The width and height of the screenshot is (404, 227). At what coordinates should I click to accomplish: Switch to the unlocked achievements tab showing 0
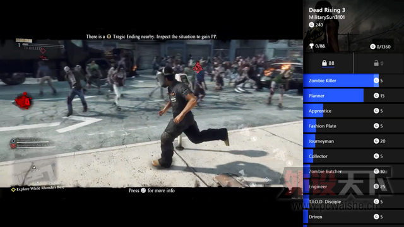pyautogui.click(x=379, y=63)
